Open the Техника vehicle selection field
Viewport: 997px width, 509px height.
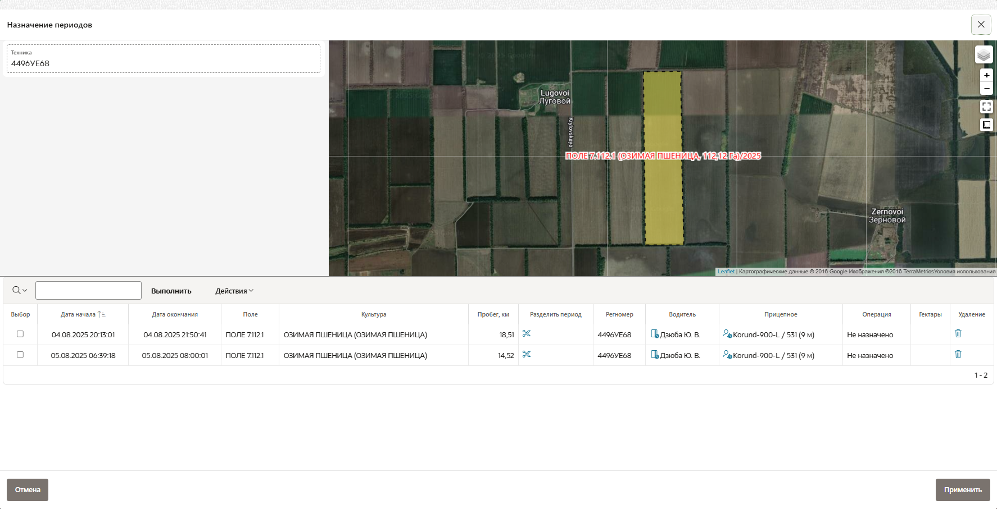coord(164,59)
